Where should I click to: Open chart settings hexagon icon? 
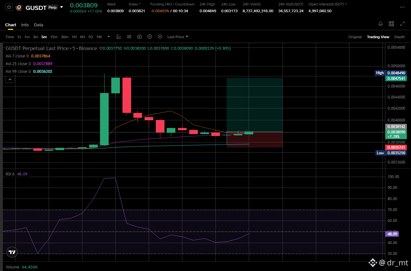tap(160, 37)
